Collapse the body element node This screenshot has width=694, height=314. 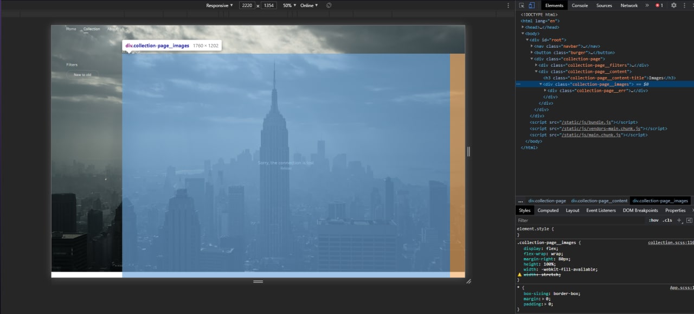click(523, 34)
